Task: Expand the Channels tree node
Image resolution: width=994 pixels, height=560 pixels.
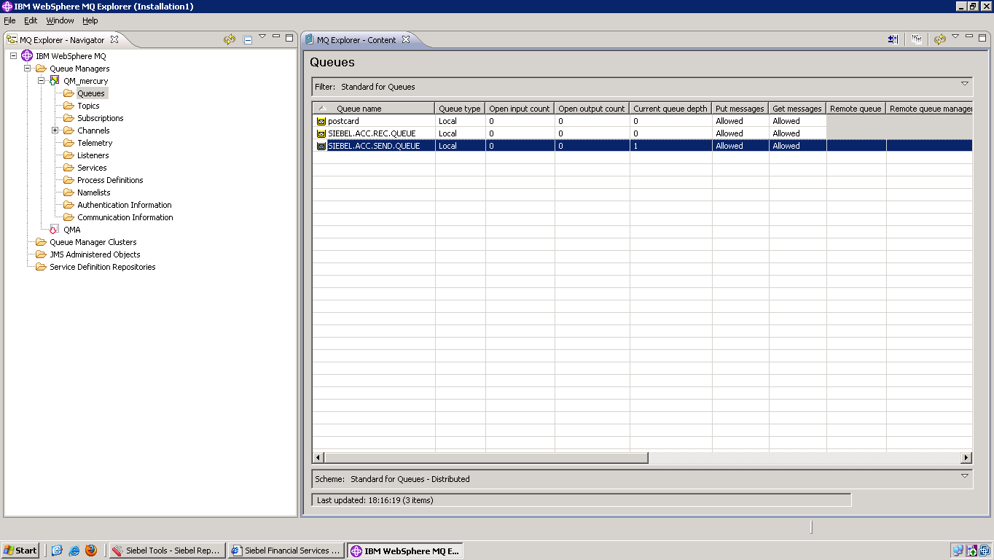Action: 55,130
